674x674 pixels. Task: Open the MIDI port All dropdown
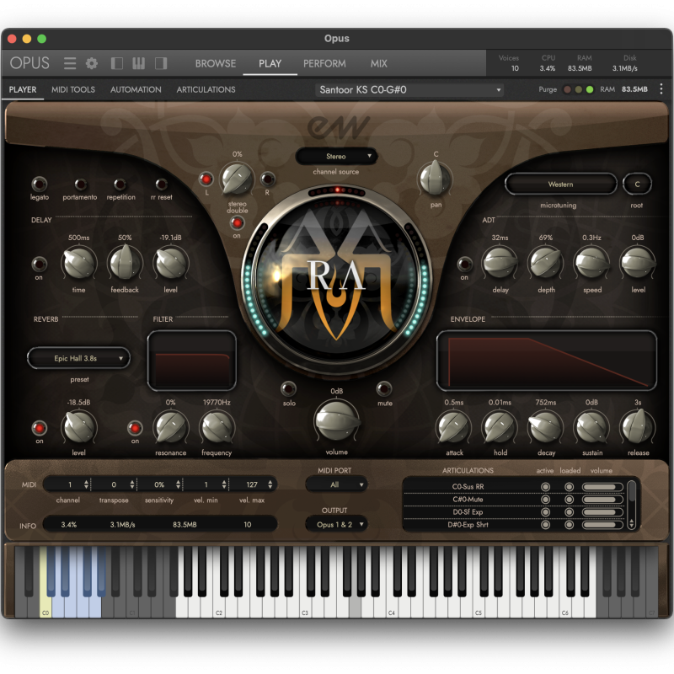point(336,485)
